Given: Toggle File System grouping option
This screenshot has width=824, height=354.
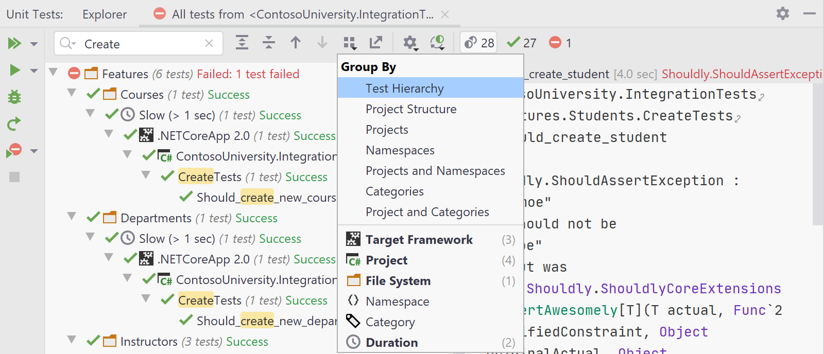Looking at the screenshot, I should 431,281.
